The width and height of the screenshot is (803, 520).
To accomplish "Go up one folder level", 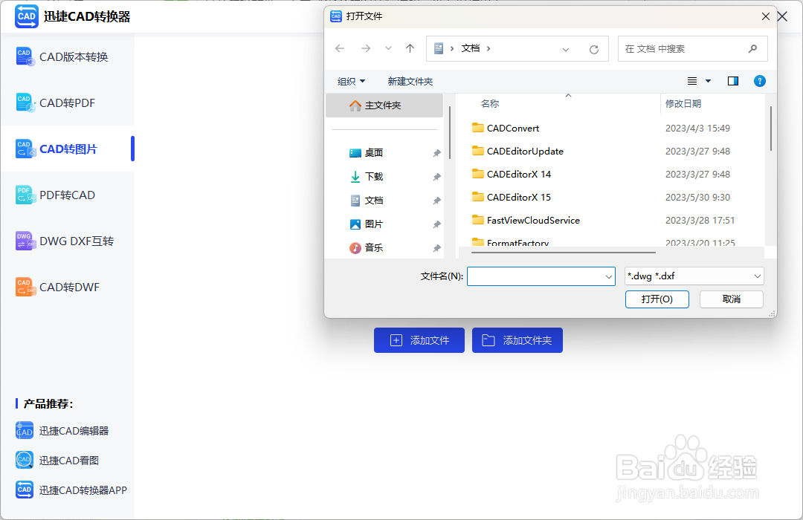I will point(410,48).
